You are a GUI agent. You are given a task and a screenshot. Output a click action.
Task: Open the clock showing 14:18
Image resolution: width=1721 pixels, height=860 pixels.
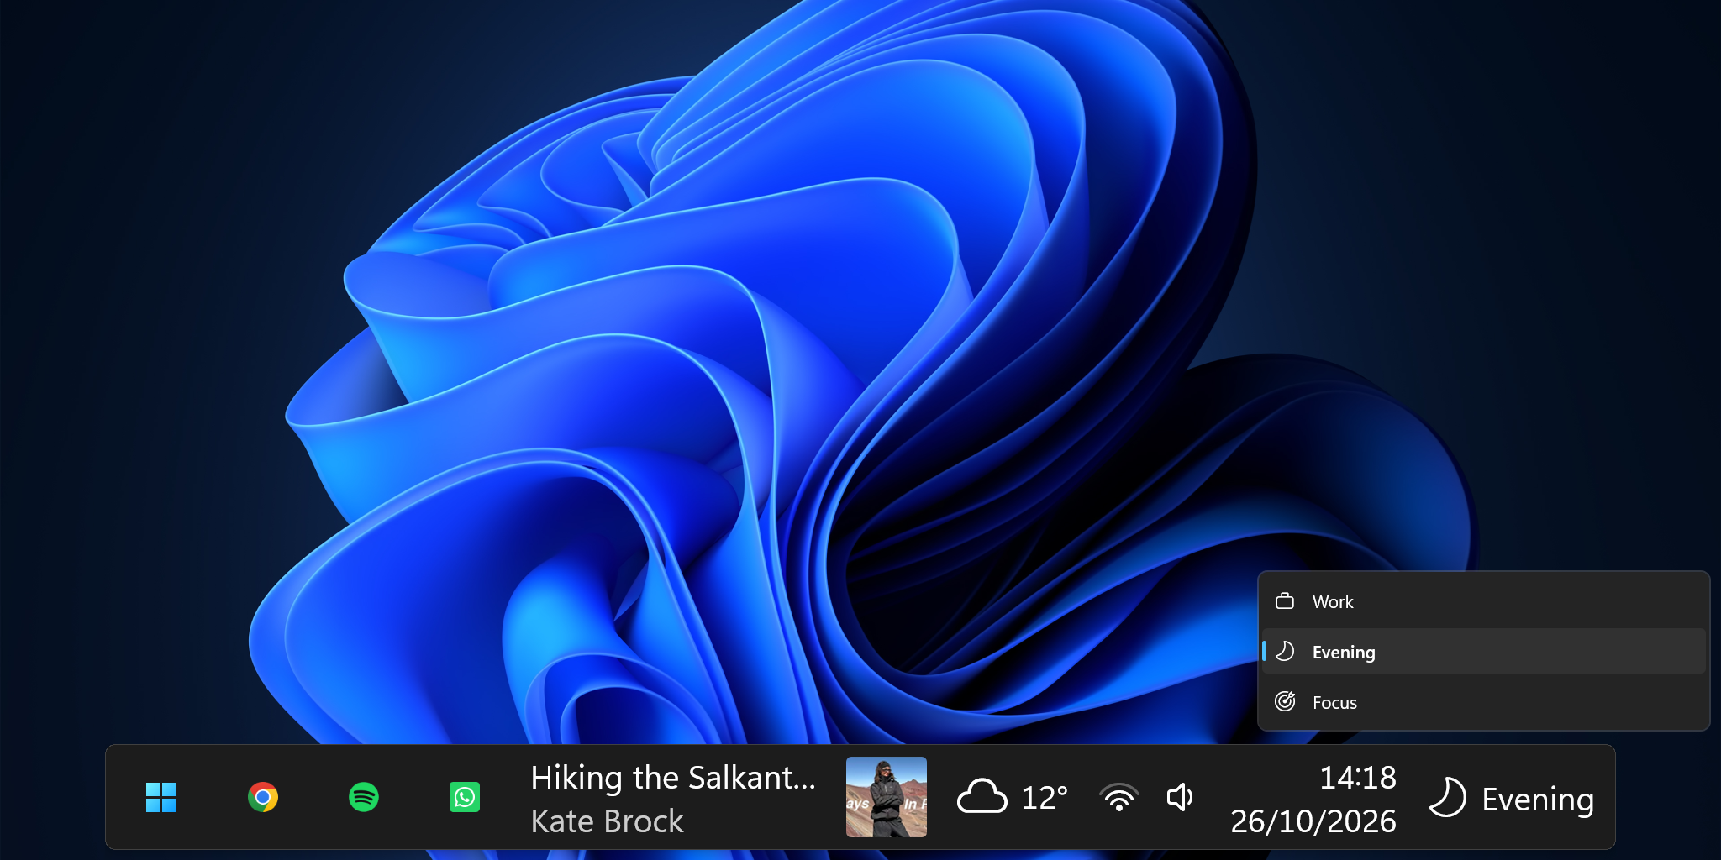pos(1357,778)
